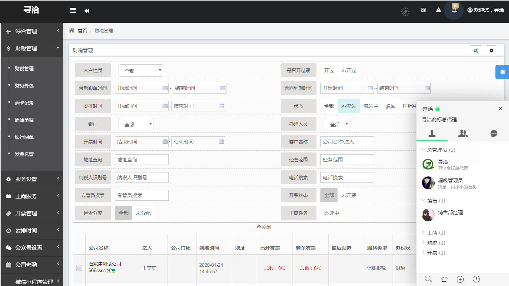Check the checkbox for 石家庄测试公司 row

[79, 268]
